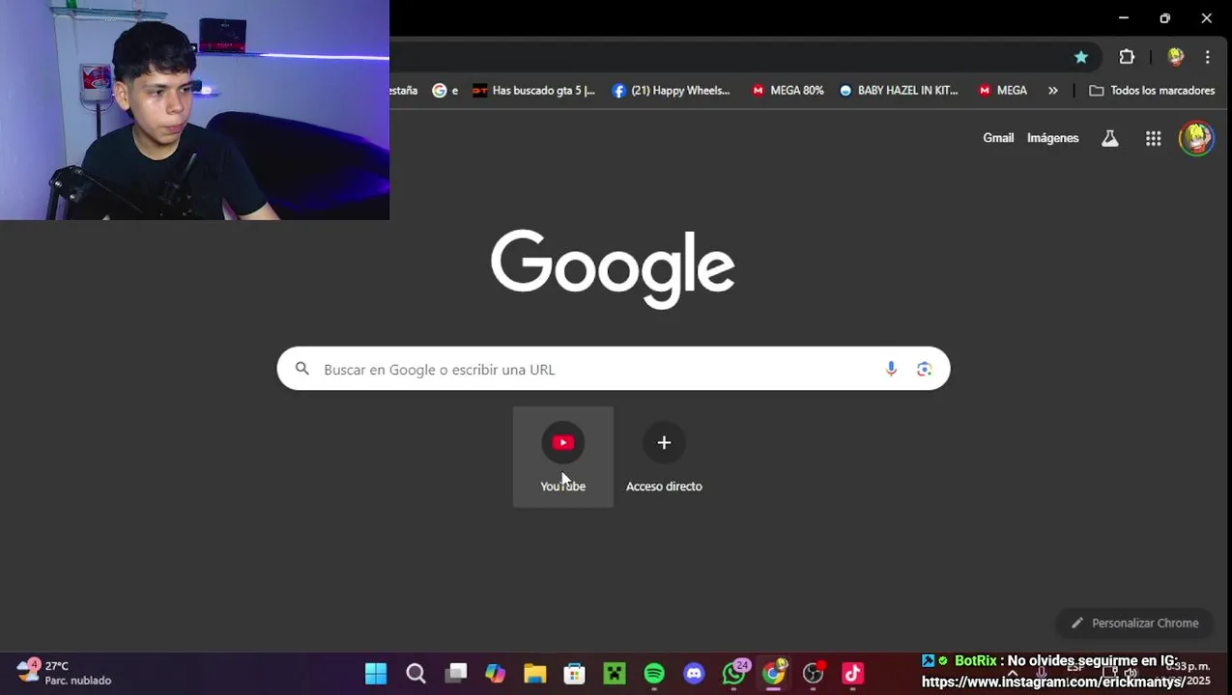
Task: Switch to Chrome on the taskbar
Action: pos(774,673)
